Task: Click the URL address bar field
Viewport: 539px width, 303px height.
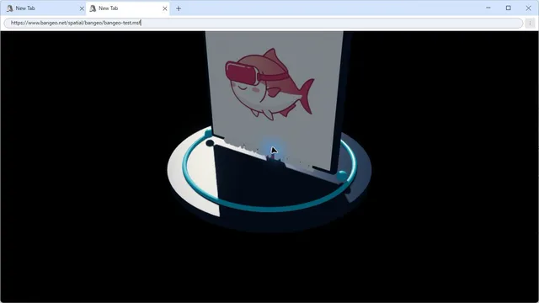Action: [264, 23]
